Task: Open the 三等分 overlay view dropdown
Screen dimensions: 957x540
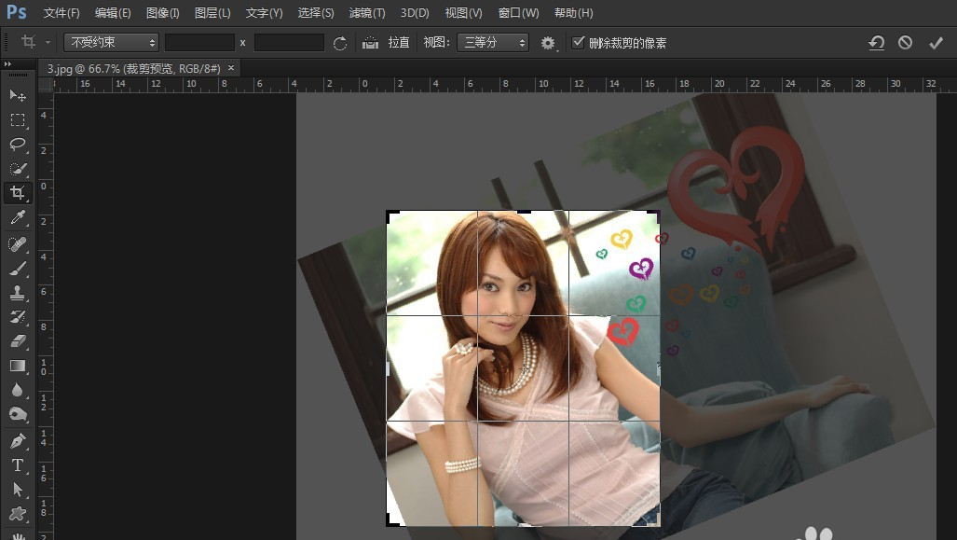Action: pyautogui.click(x=493, y=42)
